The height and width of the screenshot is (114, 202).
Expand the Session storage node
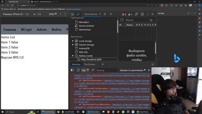(73, 45)
